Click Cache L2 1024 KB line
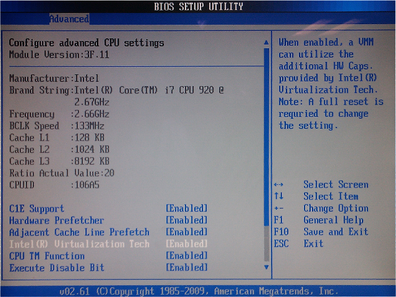Screen dimensions: 396x297 click(x=59, y=150)
